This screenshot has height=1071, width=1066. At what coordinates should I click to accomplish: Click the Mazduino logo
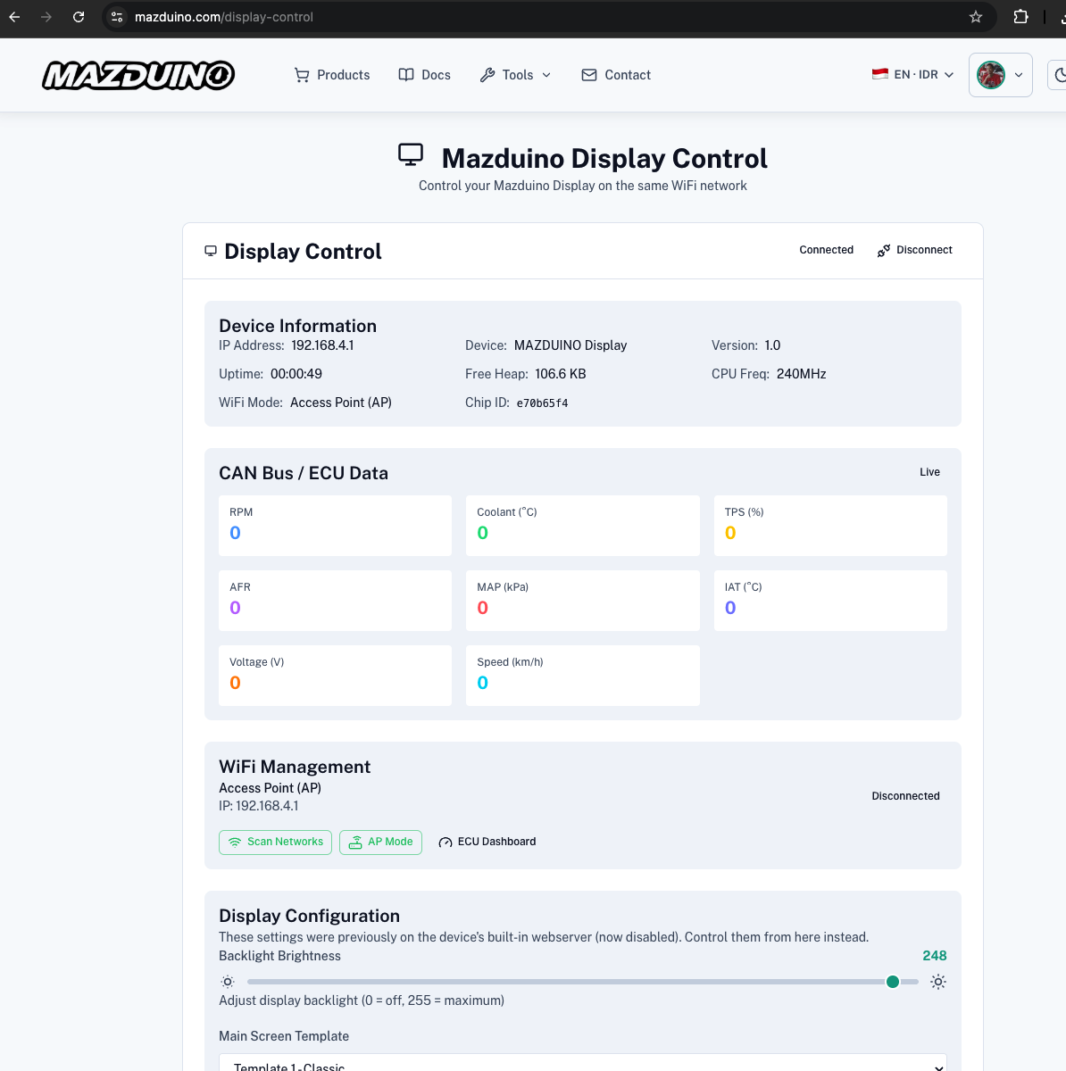click(x=138, y=75)
